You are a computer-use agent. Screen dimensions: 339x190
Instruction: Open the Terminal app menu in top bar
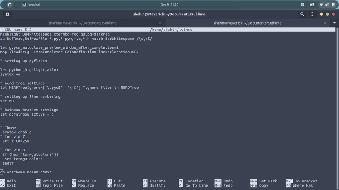click(x=31, y=5)
